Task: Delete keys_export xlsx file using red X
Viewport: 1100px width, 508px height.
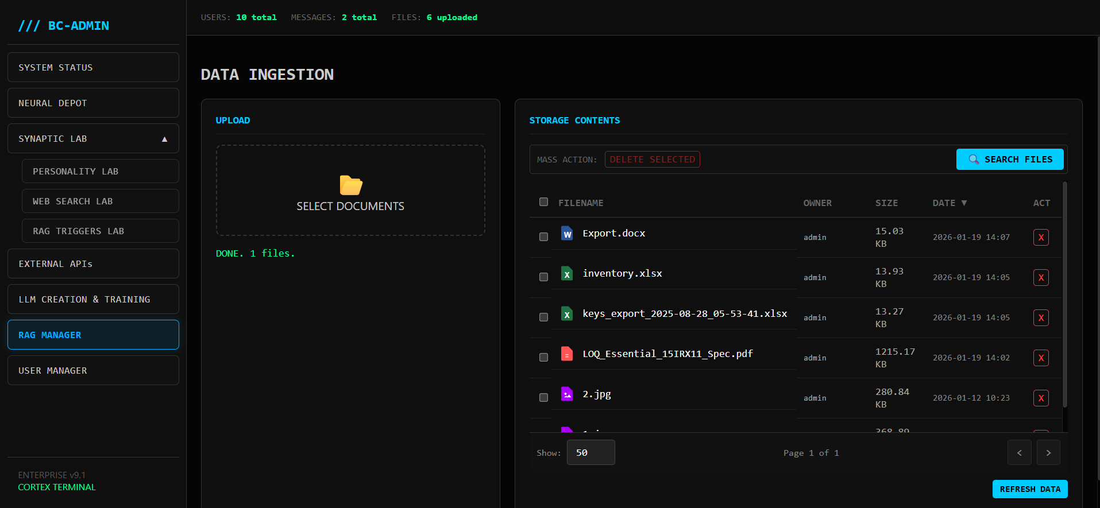Action: point(1041,318)
